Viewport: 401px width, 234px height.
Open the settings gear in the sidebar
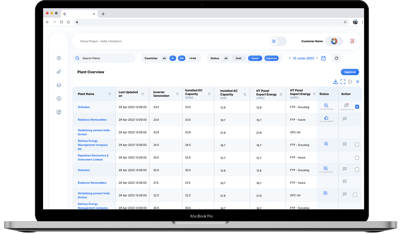coord(59,58)
